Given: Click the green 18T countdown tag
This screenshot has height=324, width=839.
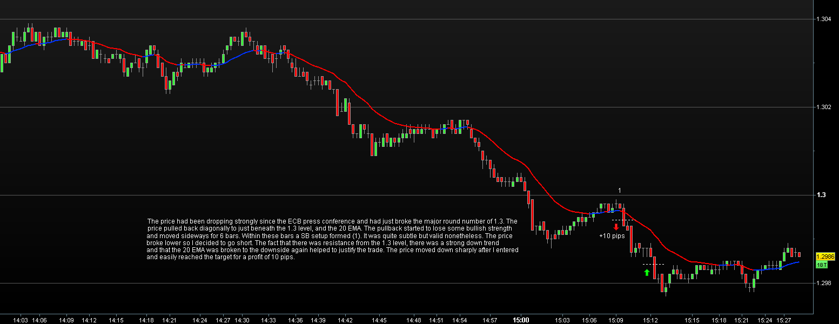Looking at the screenshot, I should point(822,265).
